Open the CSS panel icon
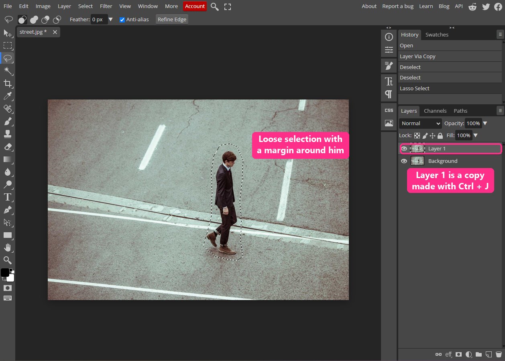 pyautogui.click(x=389, y=110)
